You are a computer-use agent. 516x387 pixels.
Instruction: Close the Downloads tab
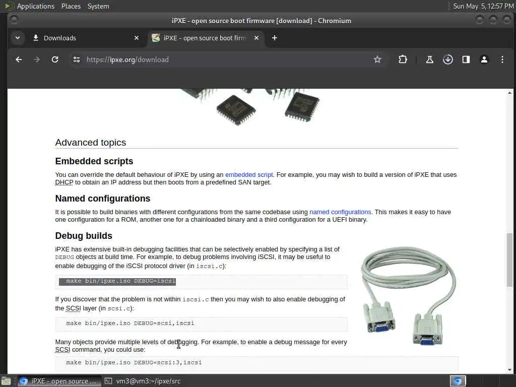(x=137, y=38)
